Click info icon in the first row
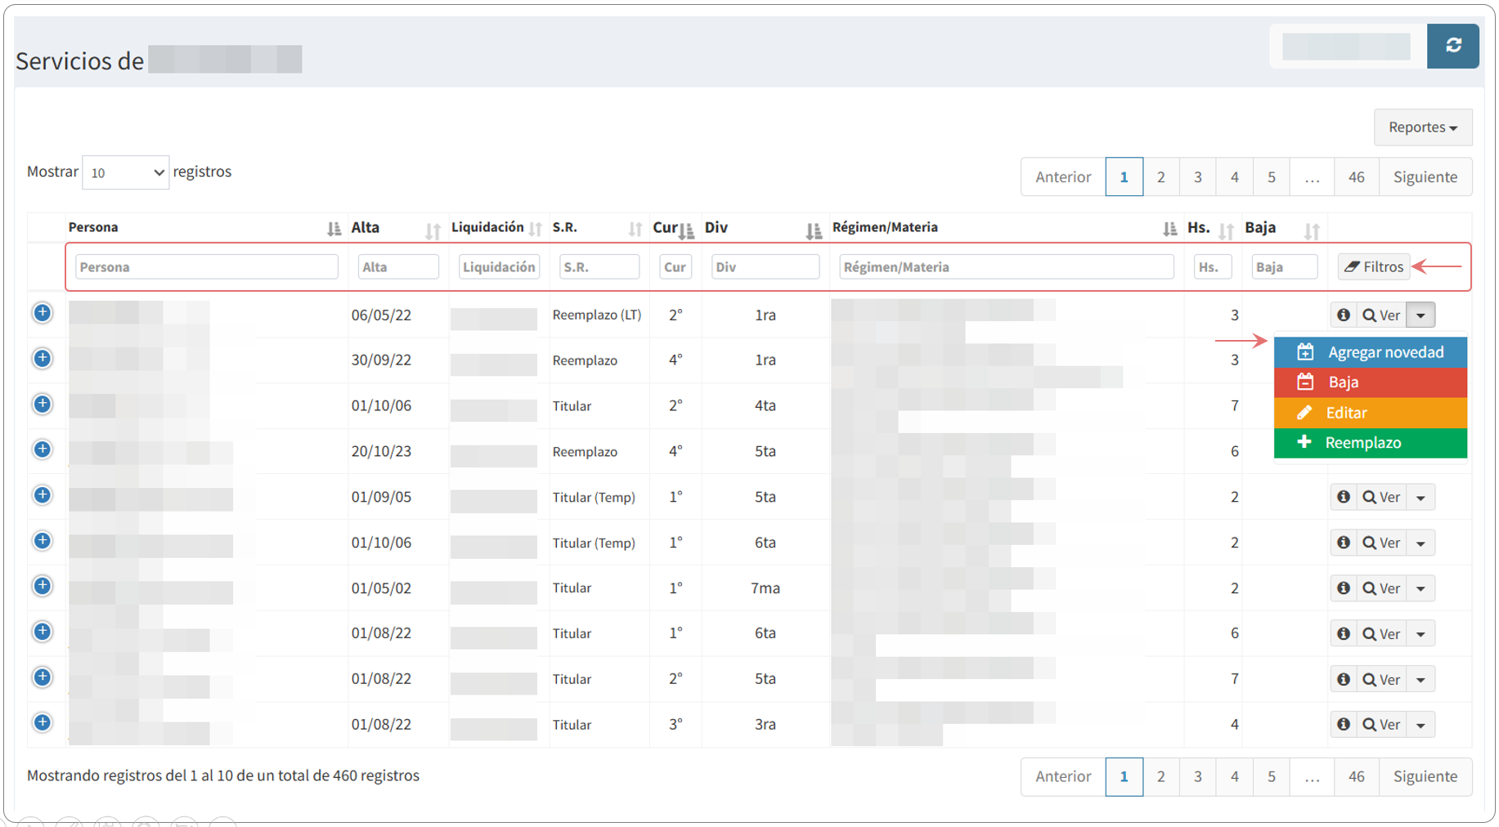Viewport: 1499px width, 827px height. [x=1344, y=315]
